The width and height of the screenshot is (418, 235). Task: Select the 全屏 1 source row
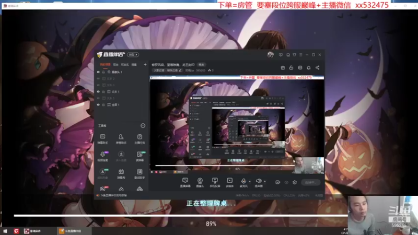pos(121,105)
